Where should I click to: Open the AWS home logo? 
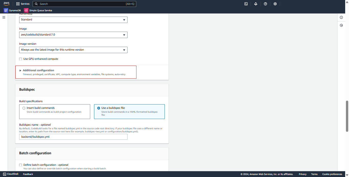tap(6, 4)
